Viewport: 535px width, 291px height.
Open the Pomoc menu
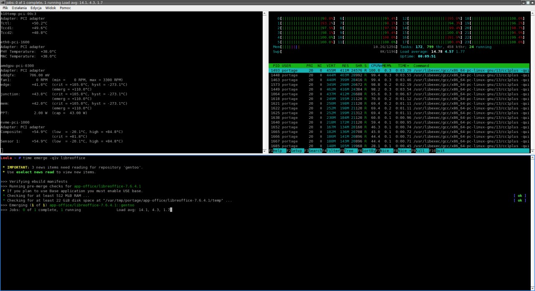pos(65,8)
